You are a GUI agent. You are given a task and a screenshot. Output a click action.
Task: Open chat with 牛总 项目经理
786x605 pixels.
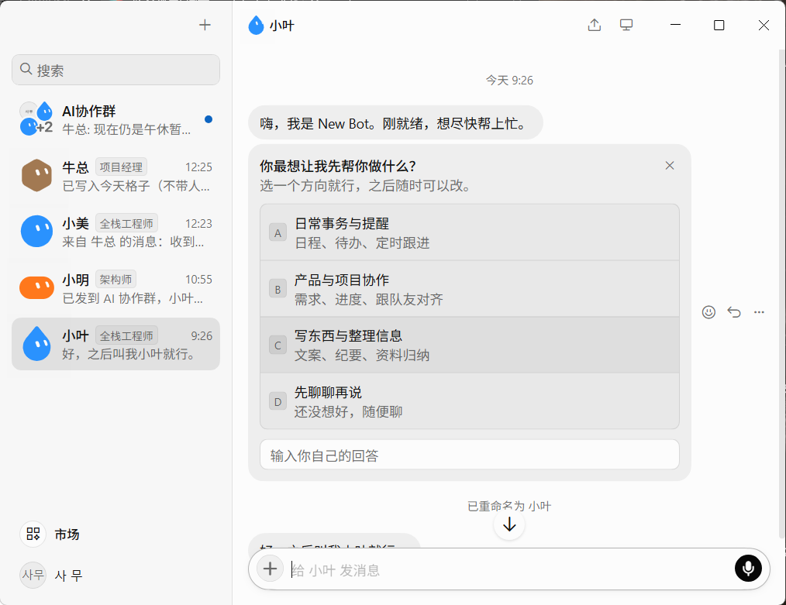[115, 176]
